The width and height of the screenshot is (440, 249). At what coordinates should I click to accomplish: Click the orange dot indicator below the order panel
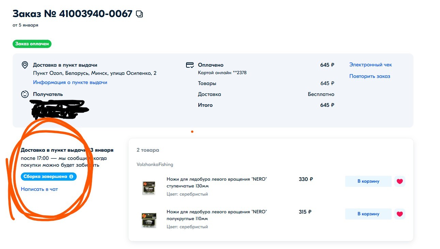click(192, 132)
